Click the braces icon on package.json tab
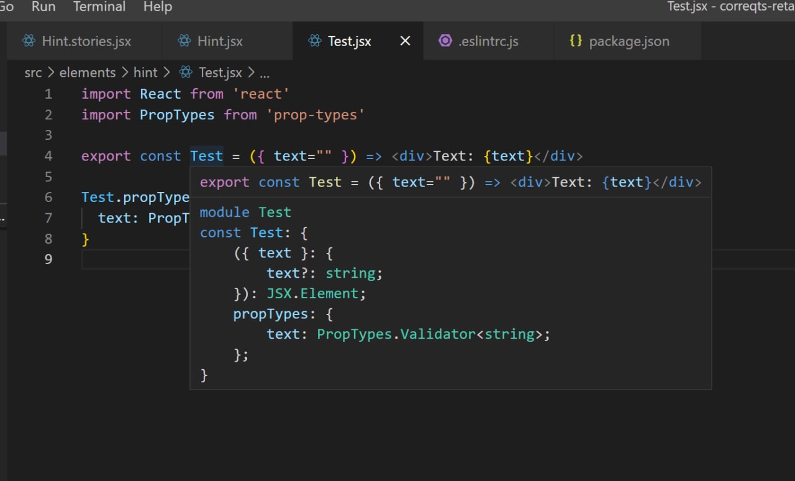The height and width of the screenshot is (481, 795). [x=576, y=41]
